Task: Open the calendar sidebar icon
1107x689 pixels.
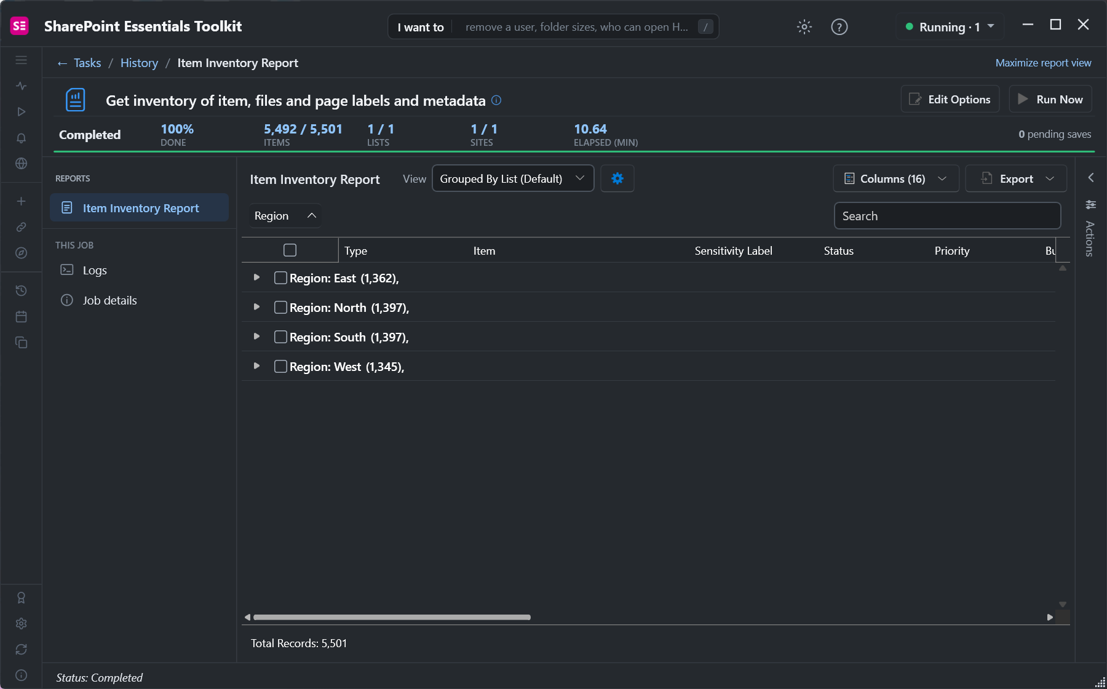Action: (21, 316)
